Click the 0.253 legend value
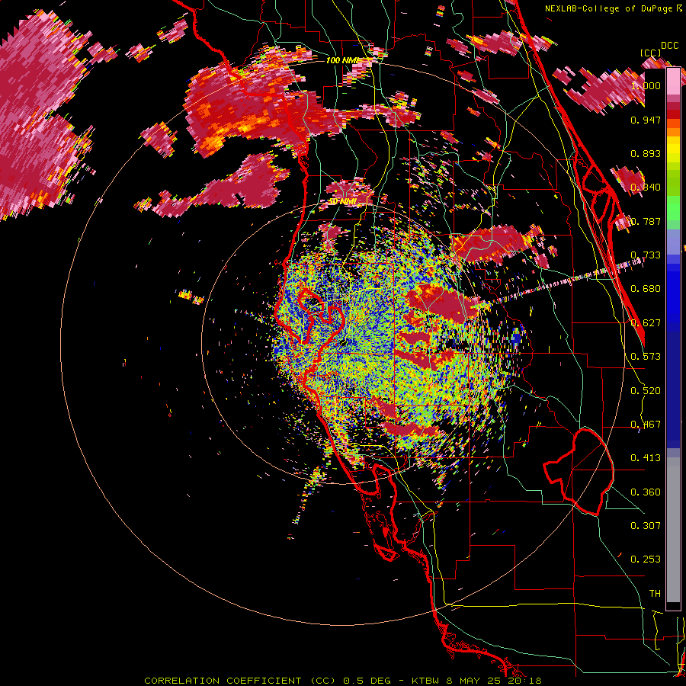The height and width of the screenshot is (686, 686). (646, 559)
